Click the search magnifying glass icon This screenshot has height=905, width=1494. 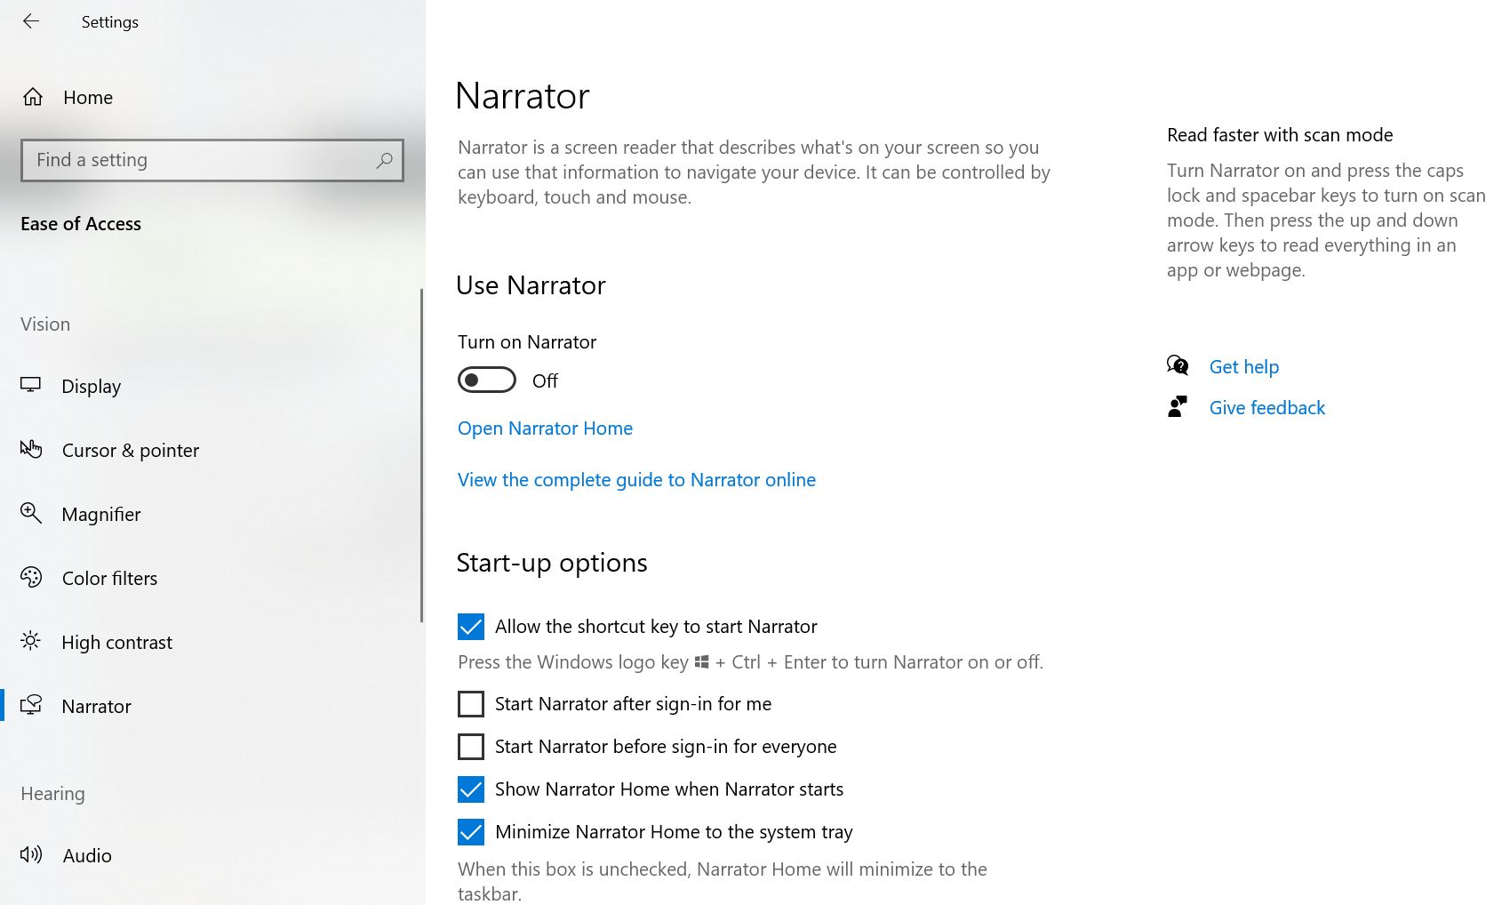[x=384, y=160]
